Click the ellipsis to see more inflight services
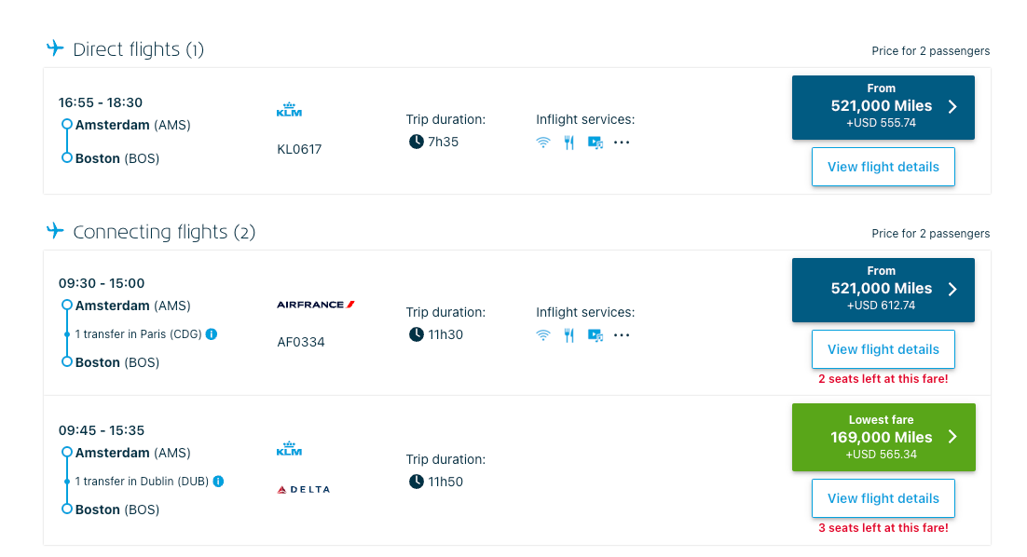This screenshot has width=1027, height=557. pos(621,143)
